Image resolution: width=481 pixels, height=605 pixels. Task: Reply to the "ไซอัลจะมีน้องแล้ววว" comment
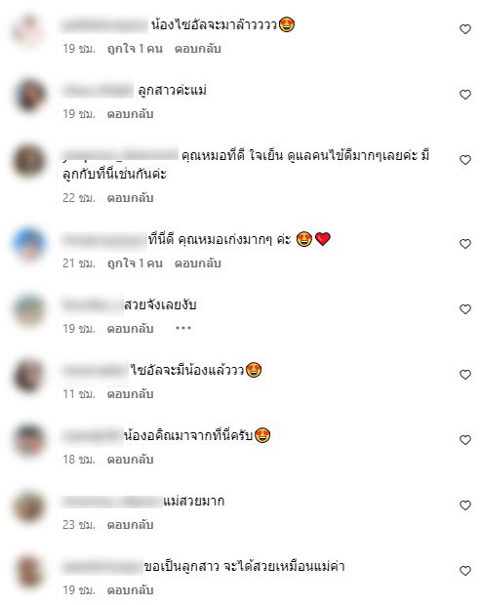pyautogui.click(x=130, y=394)
